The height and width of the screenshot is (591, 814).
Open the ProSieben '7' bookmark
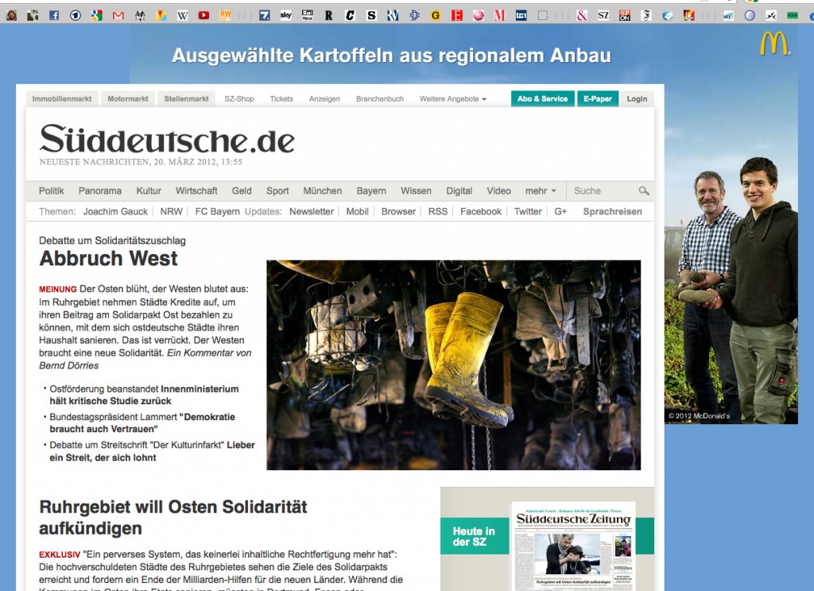click(265, 16)
